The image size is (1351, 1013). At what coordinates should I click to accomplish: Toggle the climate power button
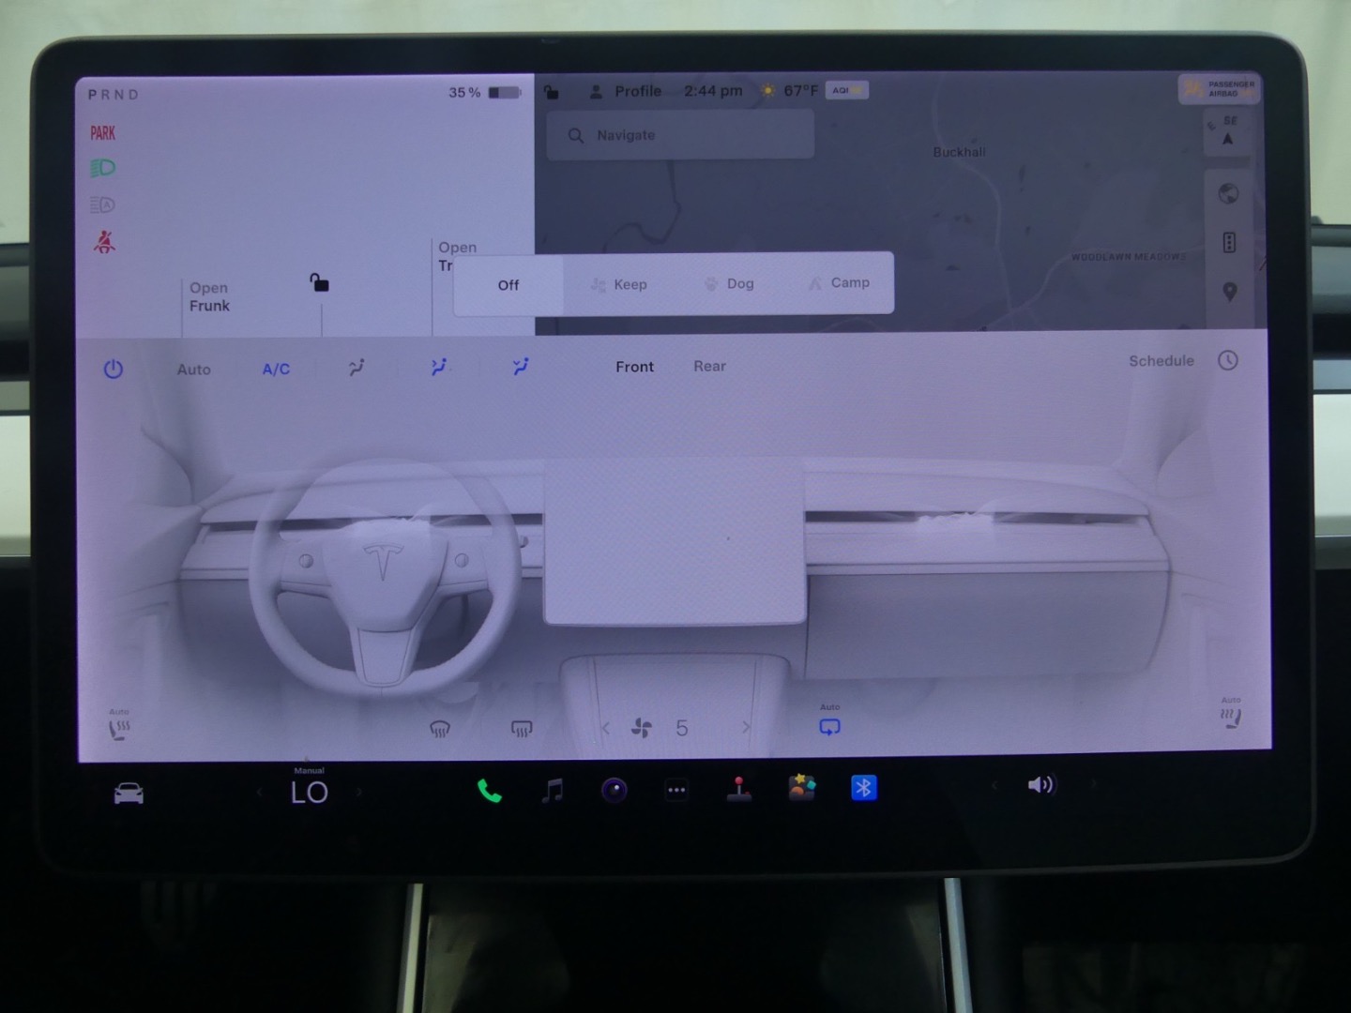pos(114,369)
